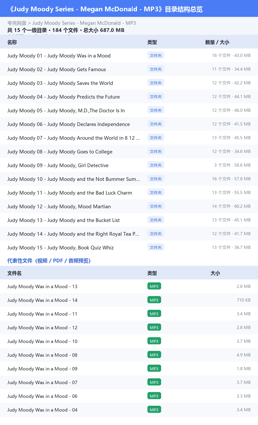258x425 pixels.
Task: Click 文件夹 tag for Judy Moody 09
Action: (x=156, y=165)
